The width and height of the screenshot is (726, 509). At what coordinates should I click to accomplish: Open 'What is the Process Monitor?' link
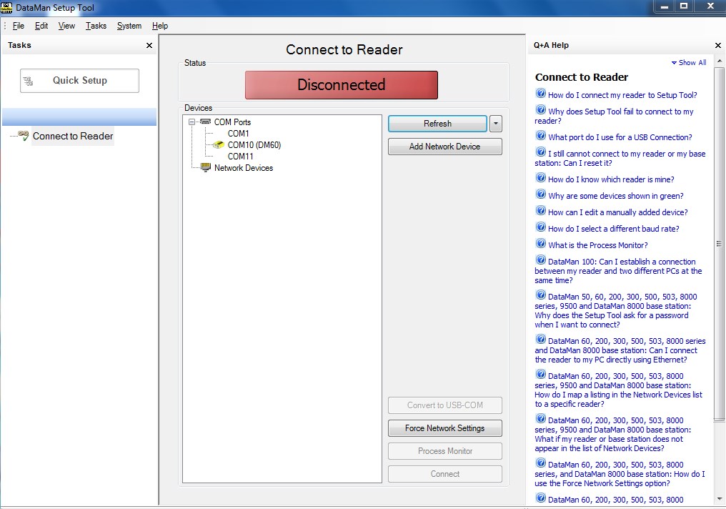[x=598, y=245]
